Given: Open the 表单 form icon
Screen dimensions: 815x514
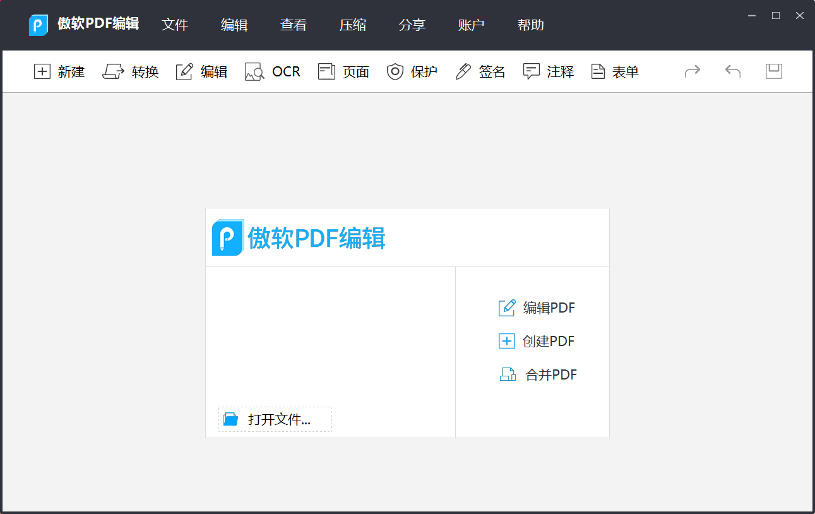Looking at the screenshot, I should [x=598, y=71].
